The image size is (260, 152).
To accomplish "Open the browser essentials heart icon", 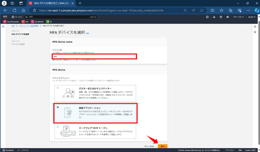I will click(x=239, y=10).
